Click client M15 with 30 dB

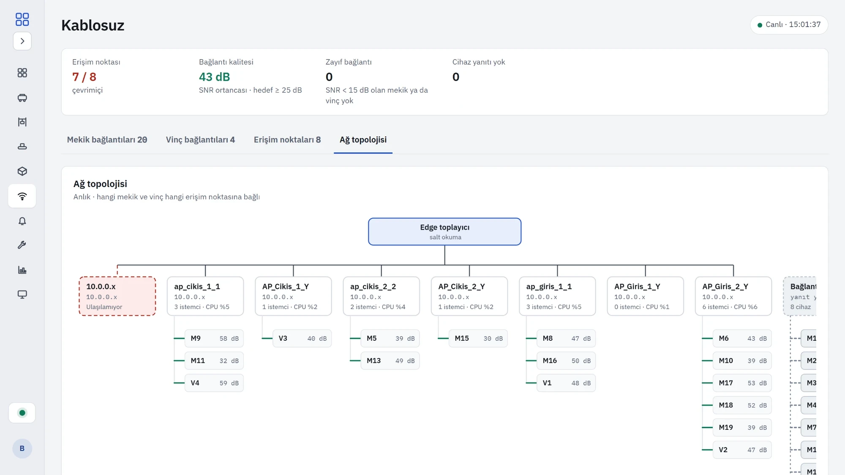[478, 338]
